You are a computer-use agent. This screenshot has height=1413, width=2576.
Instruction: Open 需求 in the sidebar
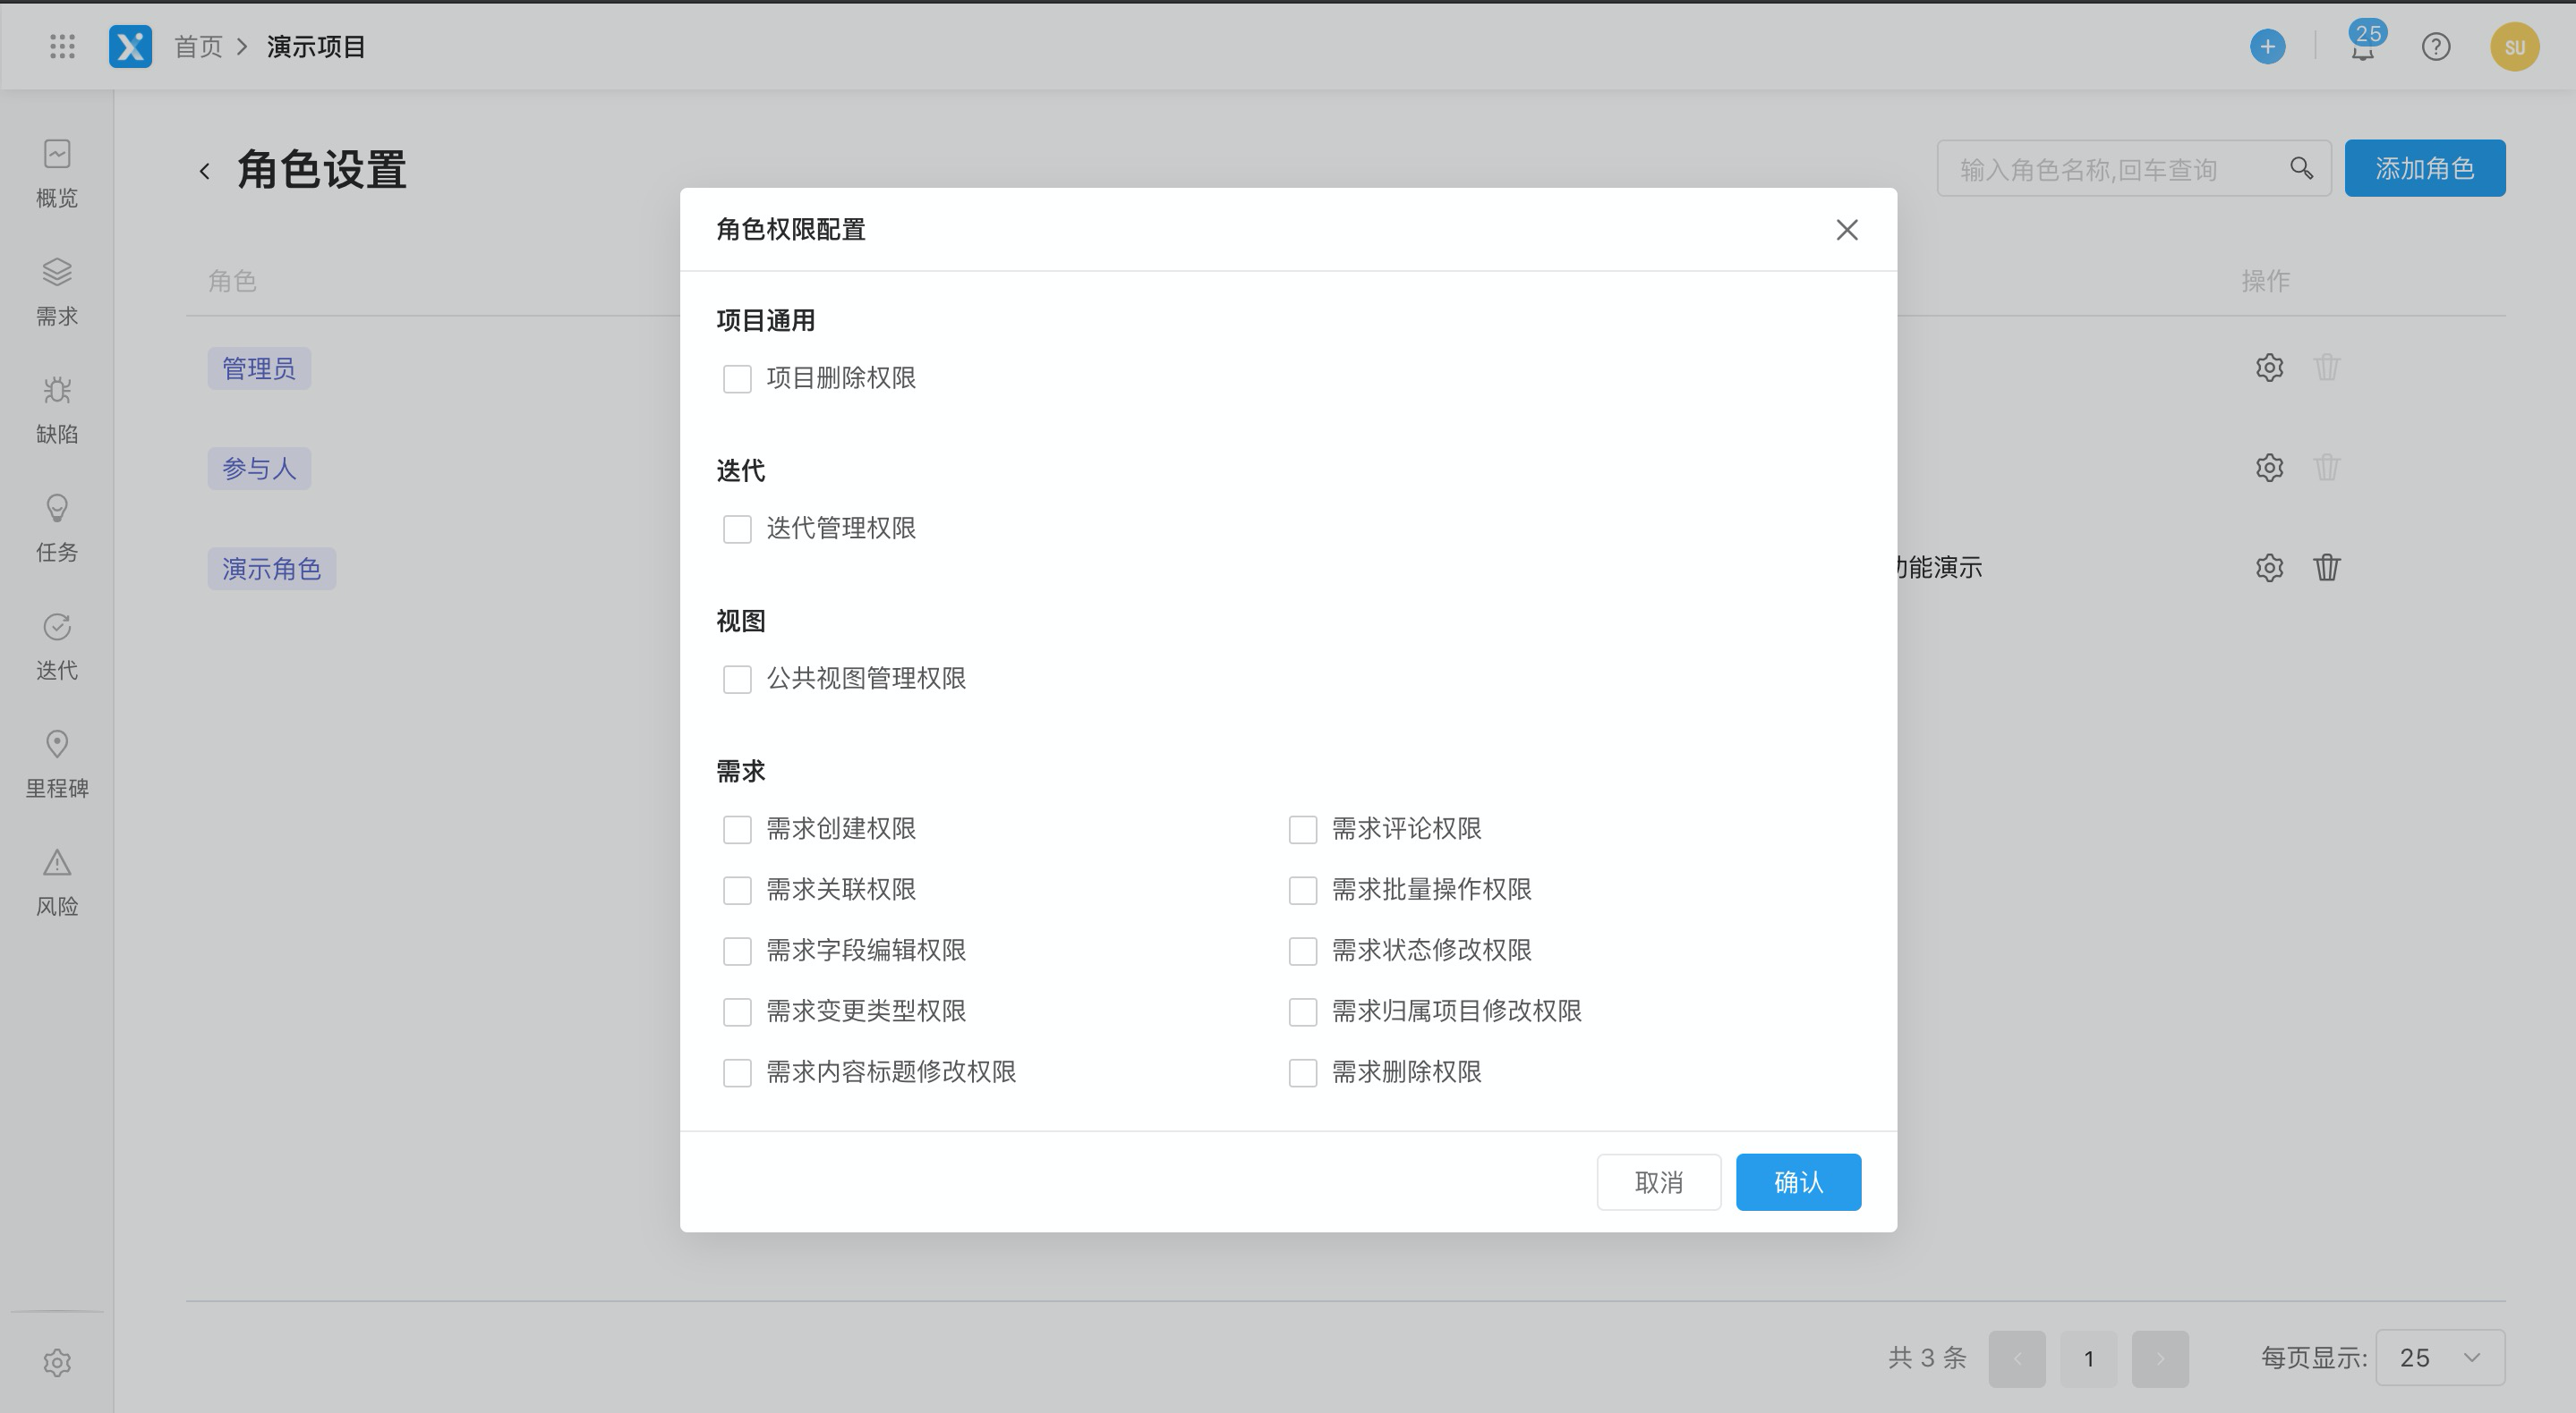[x=57, y=292]
